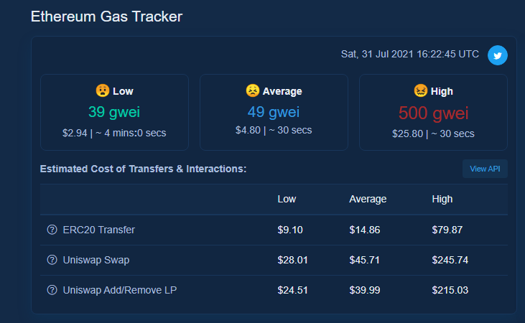Click the Ethereum Gas Tracker title
This screenshot has width=525, height=323.
tap(106, 17)
